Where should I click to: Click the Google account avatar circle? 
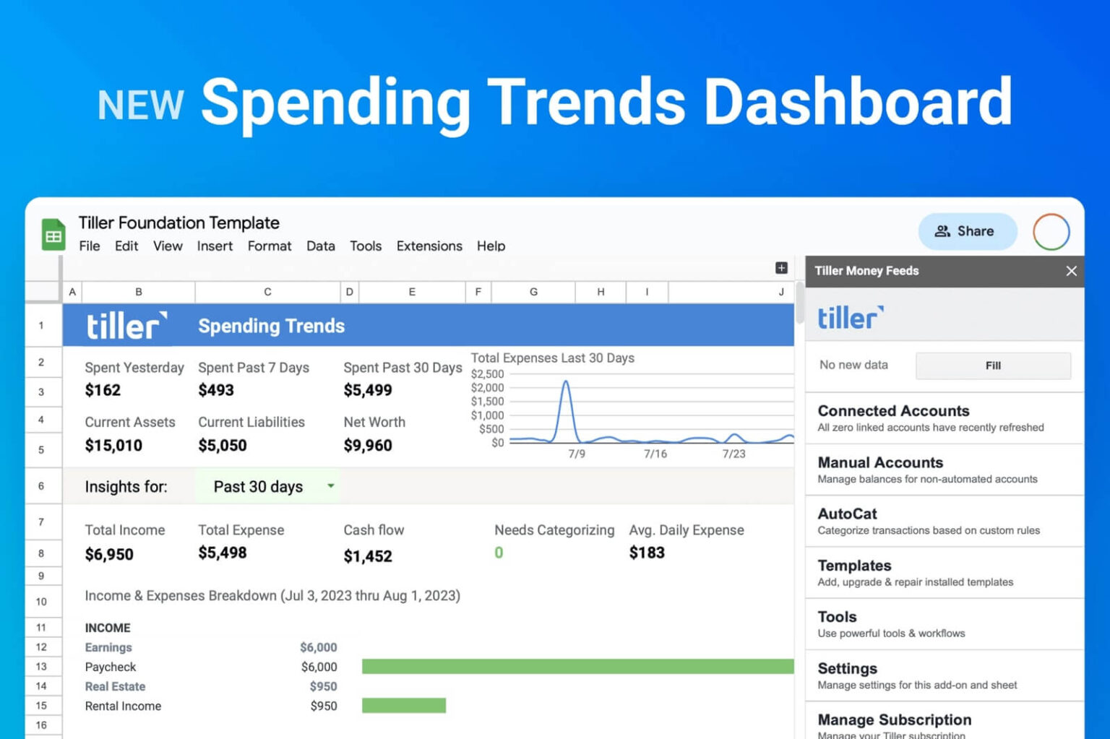coord(1050,231)
